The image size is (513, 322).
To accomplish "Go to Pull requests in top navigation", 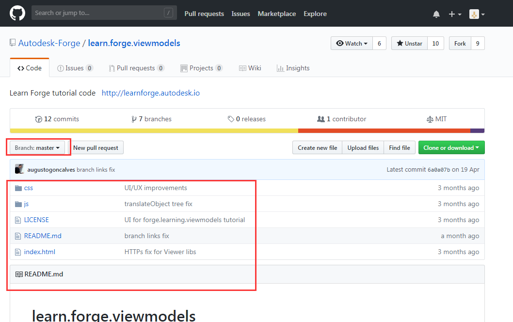I will (204, 14).
